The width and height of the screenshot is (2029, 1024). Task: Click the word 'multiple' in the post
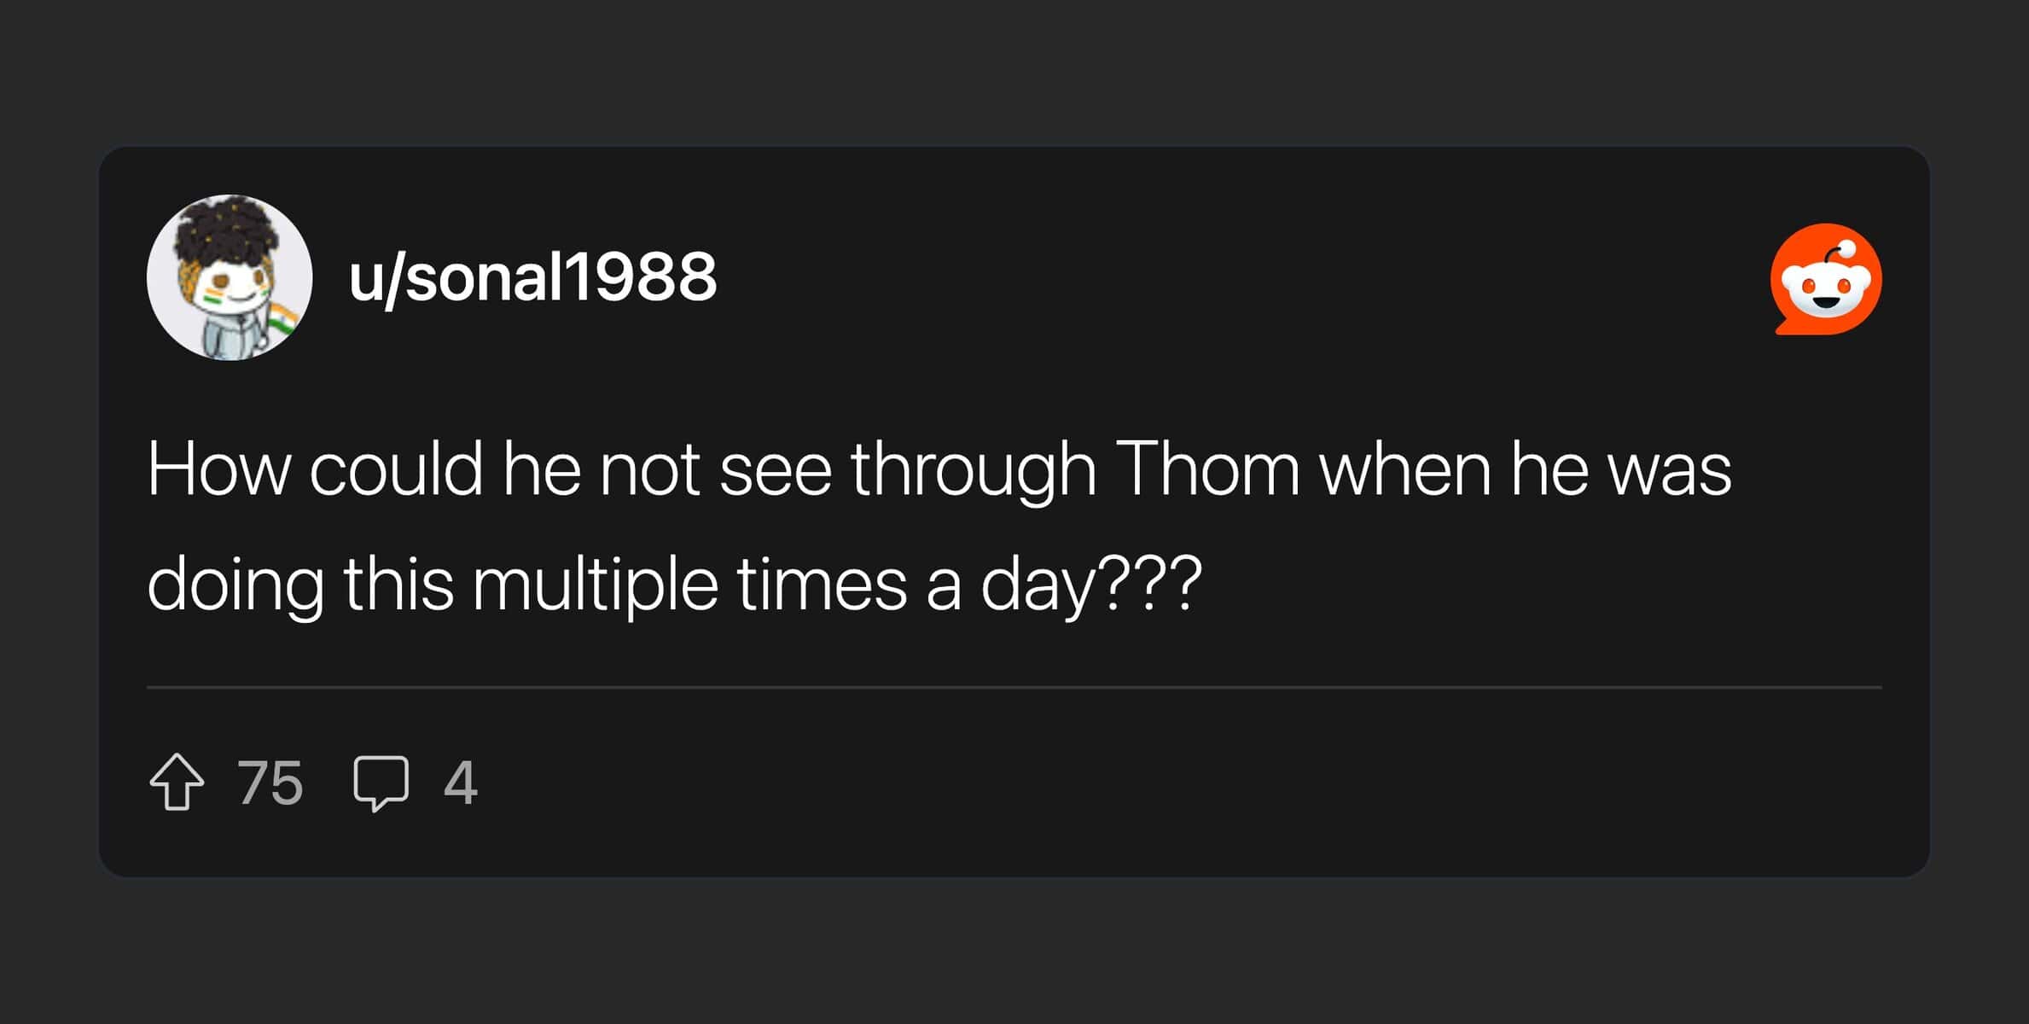[x=595, y=585]
